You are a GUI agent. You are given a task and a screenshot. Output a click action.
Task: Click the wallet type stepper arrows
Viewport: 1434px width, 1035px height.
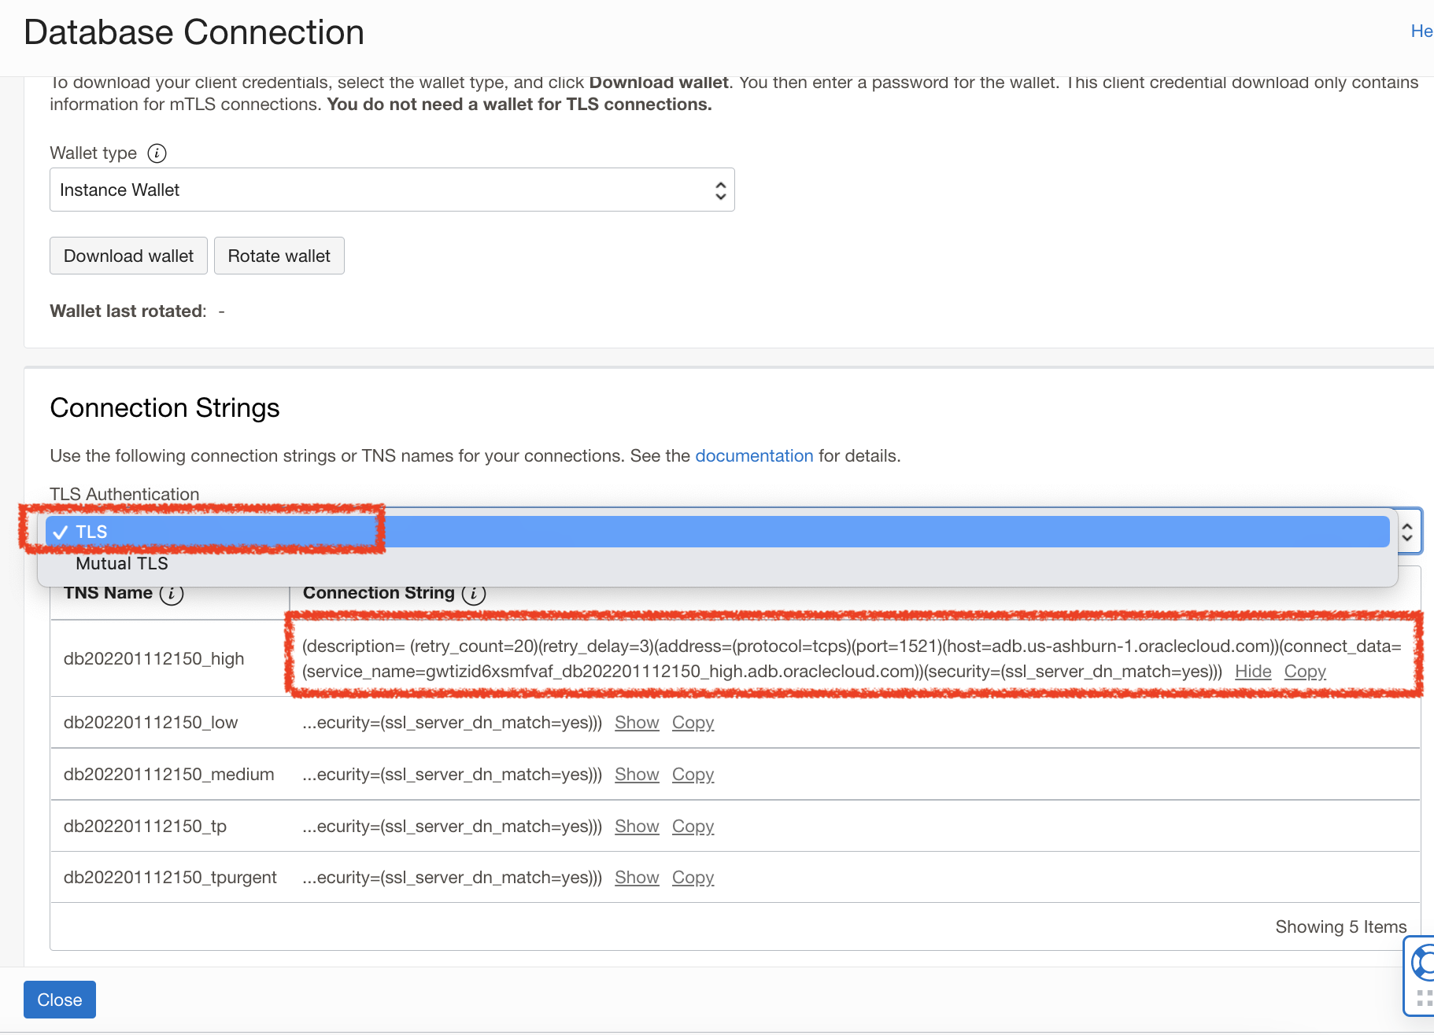pyautogui.click(x=720, y=190)
